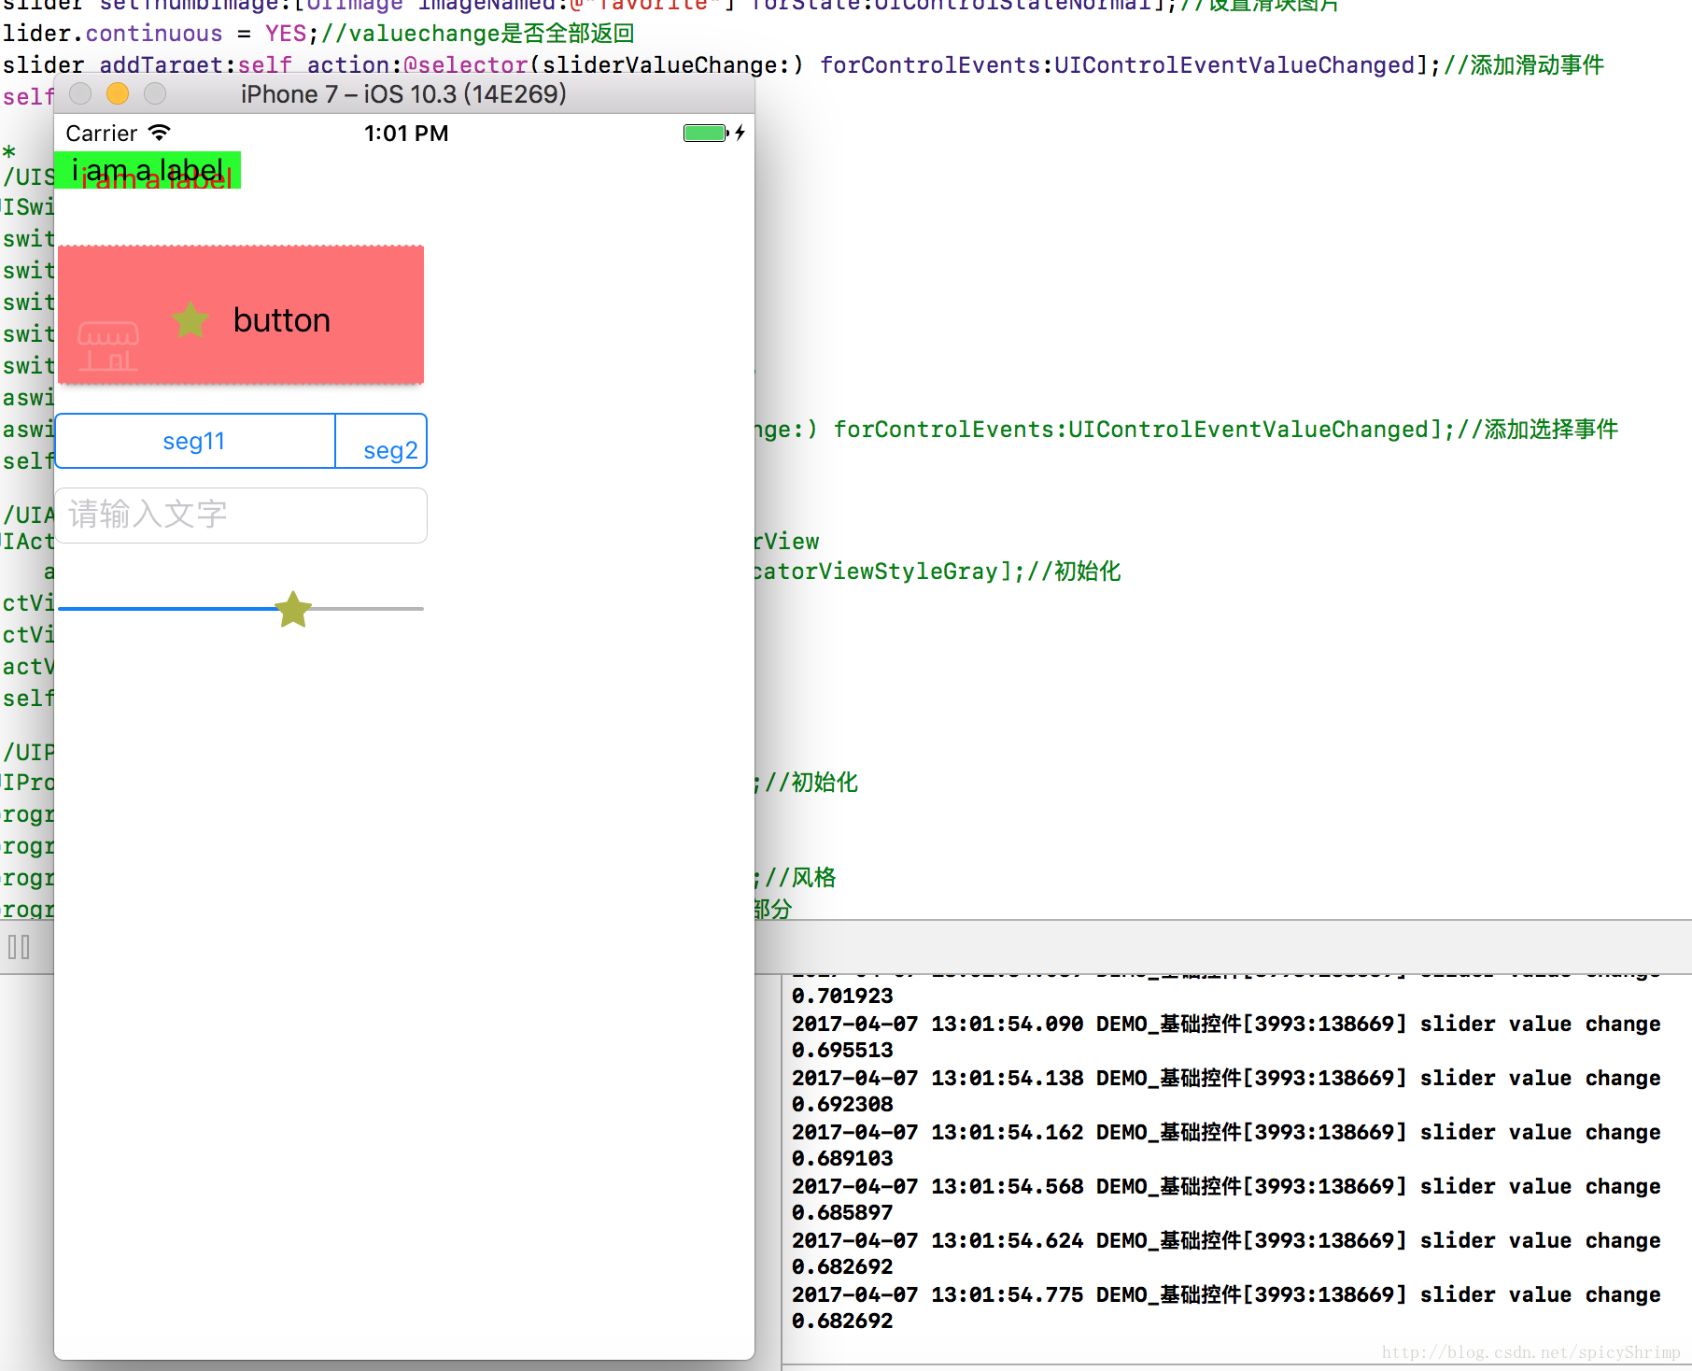Tap the green 'i am a label' label

click(x=148, y=170)
